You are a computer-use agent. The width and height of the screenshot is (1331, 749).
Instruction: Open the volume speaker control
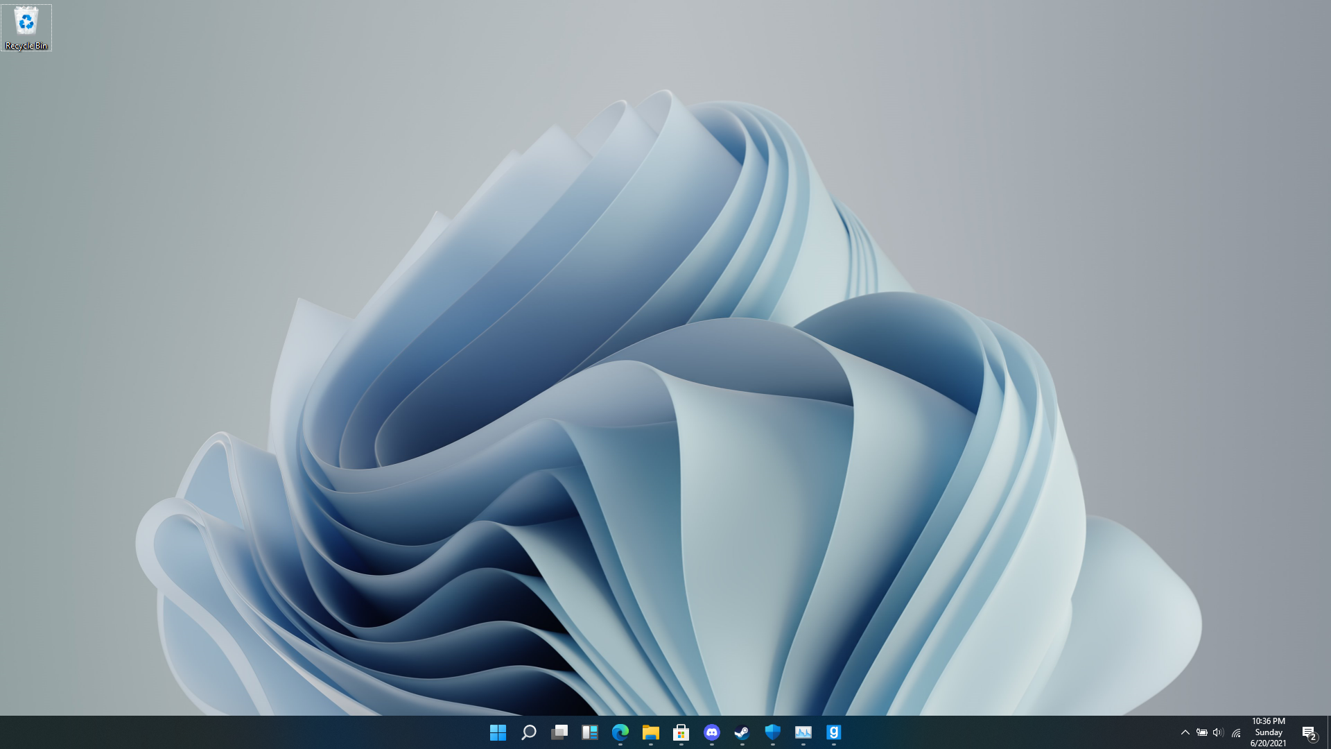tap(1218, 732)
